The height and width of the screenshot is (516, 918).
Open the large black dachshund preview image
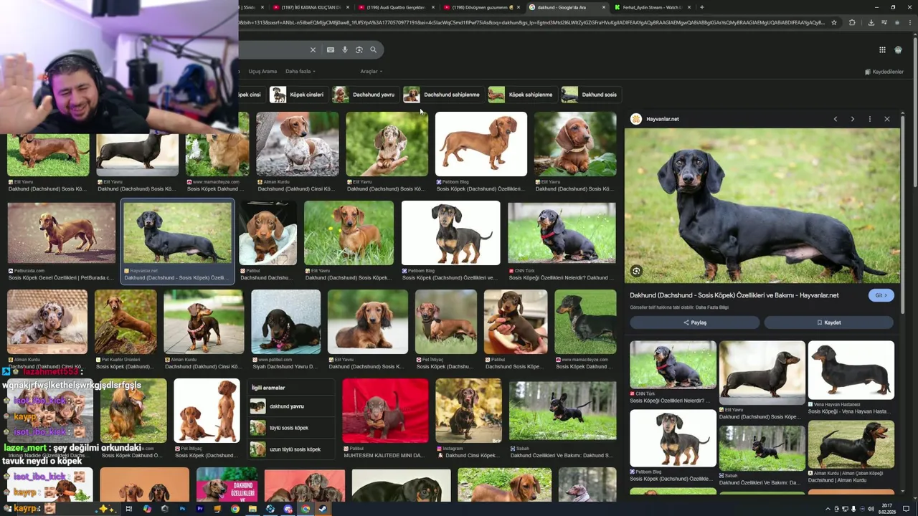762,206
